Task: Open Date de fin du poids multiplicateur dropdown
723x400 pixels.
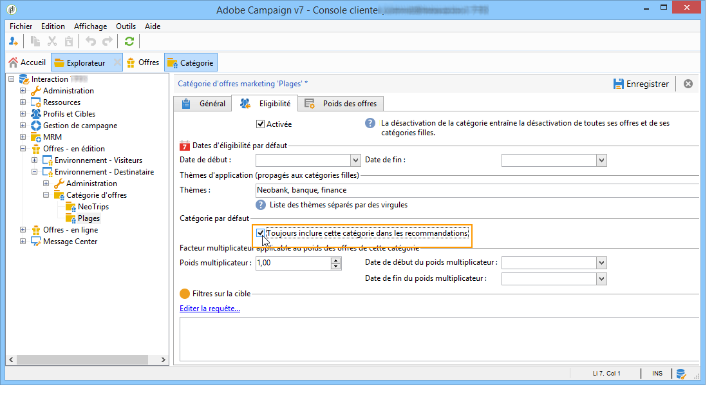Action: tap(601, 279)
